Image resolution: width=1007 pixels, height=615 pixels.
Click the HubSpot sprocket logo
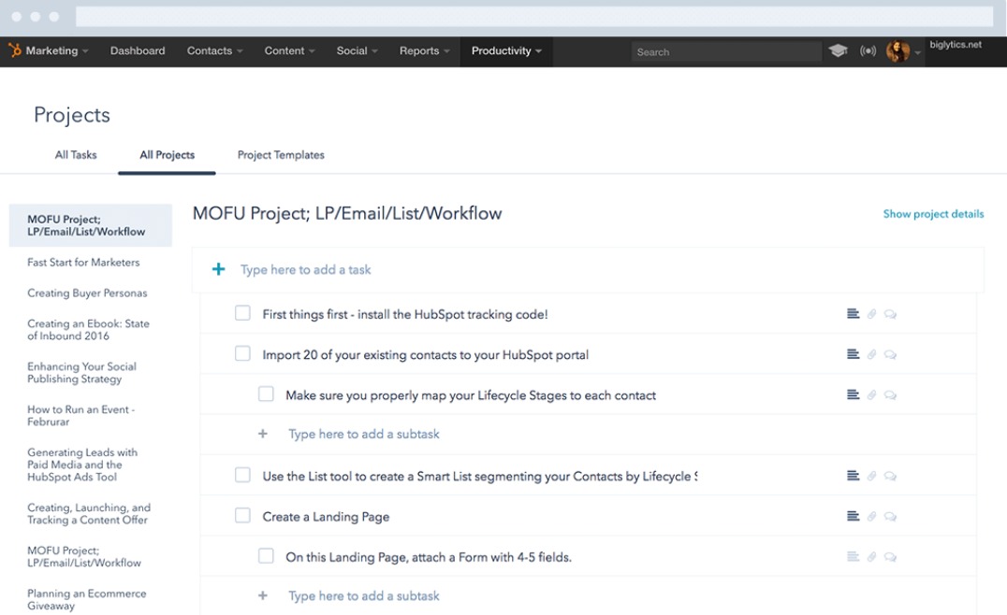[16, 50]
